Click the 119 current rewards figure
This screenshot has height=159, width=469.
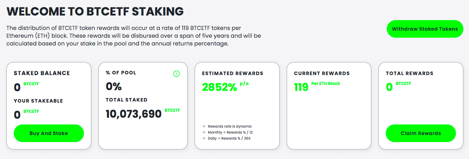pos(301,87)
